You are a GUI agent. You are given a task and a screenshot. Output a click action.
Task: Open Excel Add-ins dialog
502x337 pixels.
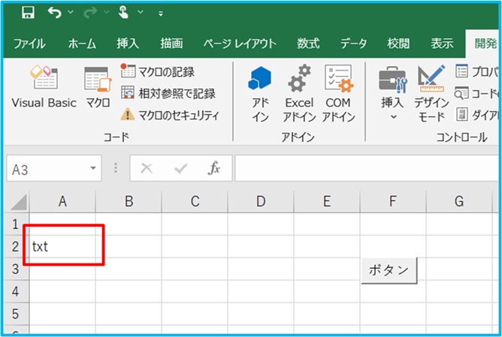(x=299, y=93)
